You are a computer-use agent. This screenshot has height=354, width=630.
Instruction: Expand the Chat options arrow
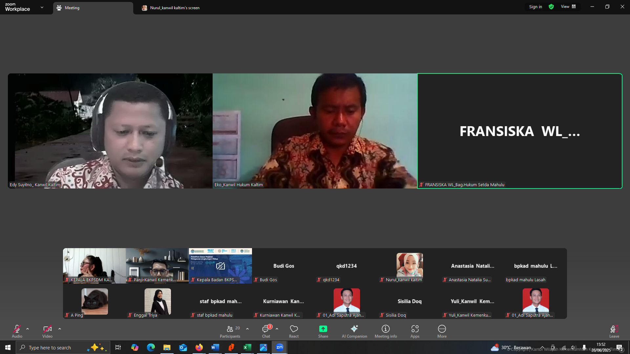277,329
